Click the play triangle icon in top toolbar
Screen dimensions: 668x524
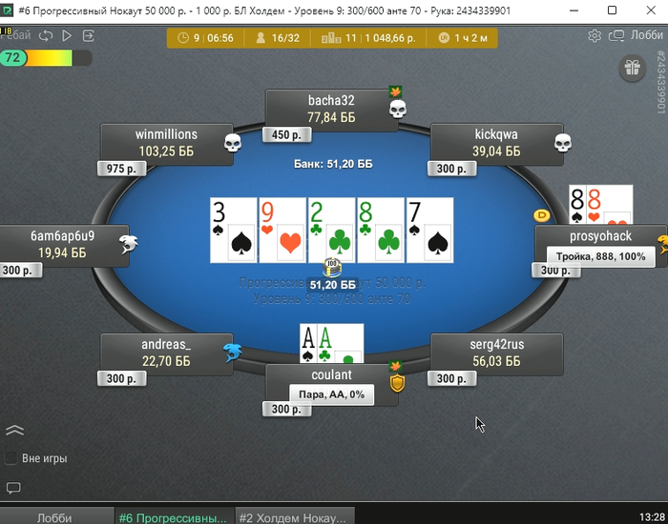[x=67, y=36]
